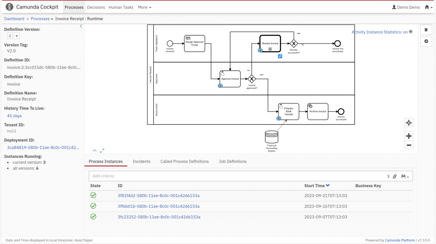This screenshot has height=244, width=436.
Task: Click the state check icon of instance 3ff6b01b
Action: pos(93,206)
